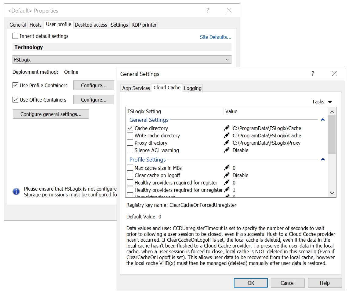
Task: Open the Site Defaults link
Action: [x=216, y=37]
